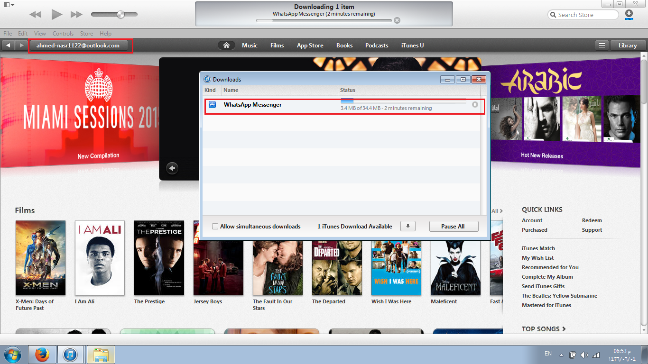
Task: Open Windows Explorer from the taskbar
Action: (101, 355)
